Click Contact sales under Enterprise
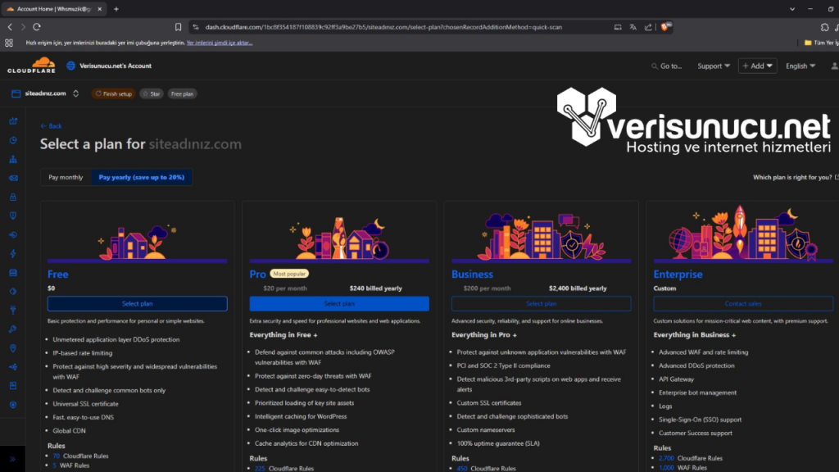The width and height of the screenshot is (839, 472). (x=743, y=303)
